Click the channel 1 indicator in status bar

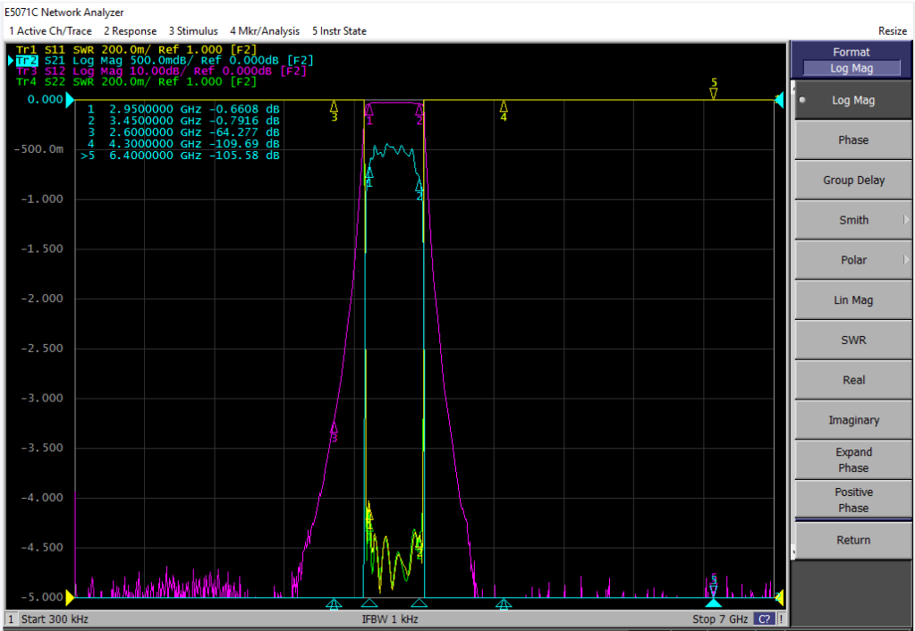coord(11,619)
